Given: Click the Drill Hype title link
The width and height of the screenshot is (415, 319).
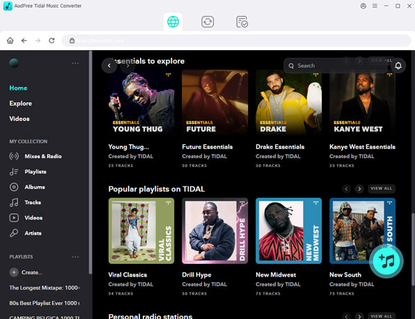Looking at the screenshot, I should click(x=196, y=275).
